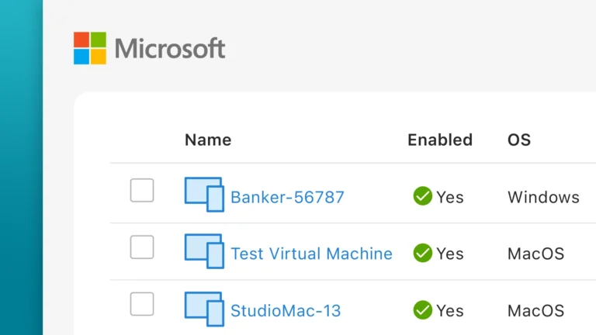This screenshot has width=596, height=335.
Task: Sort by the Enabled column header
Action: [x=440, y=140]
